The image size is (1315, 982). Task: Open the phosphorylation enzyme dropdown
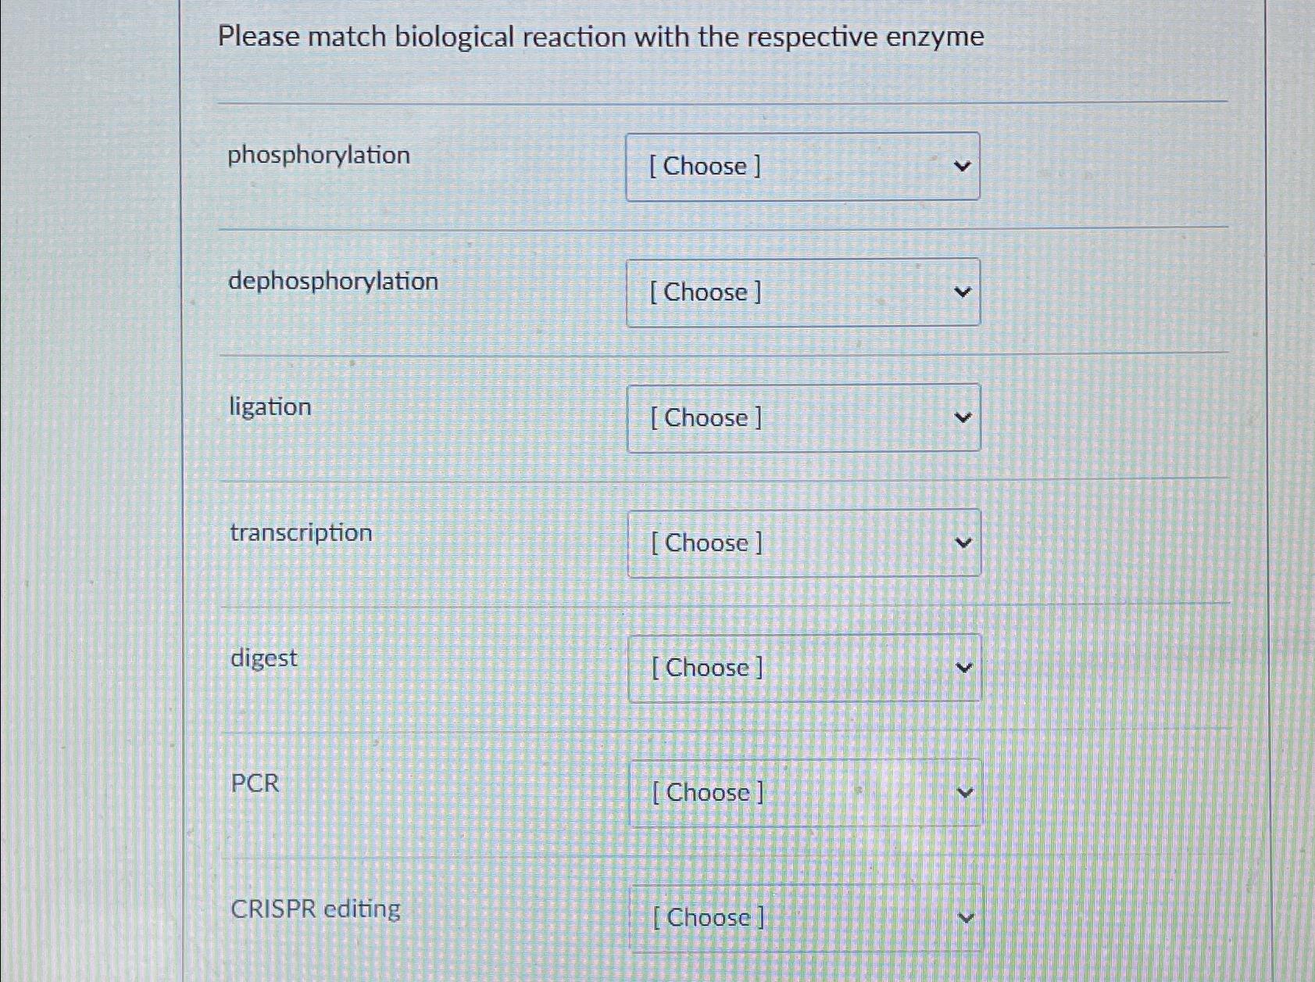pos(803,166)
